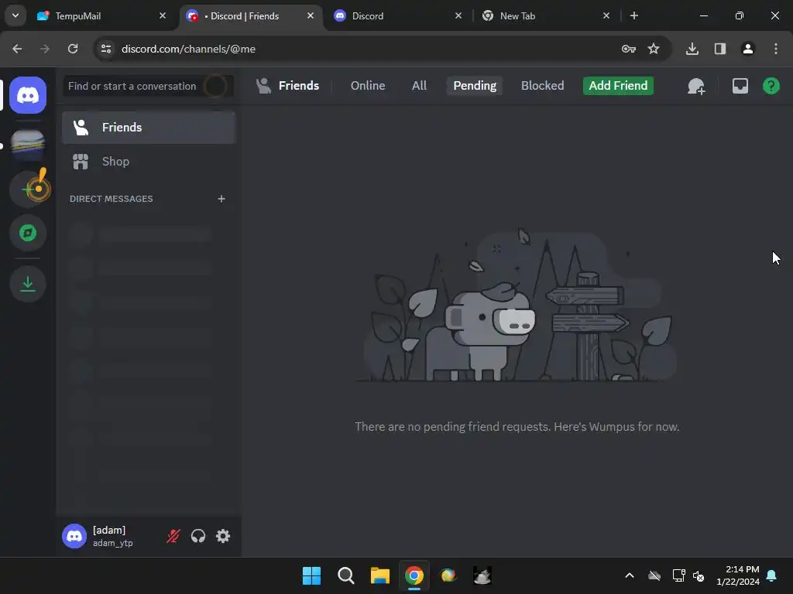
Task: Reload the page with the refresh icon
Action: [73, 49]
